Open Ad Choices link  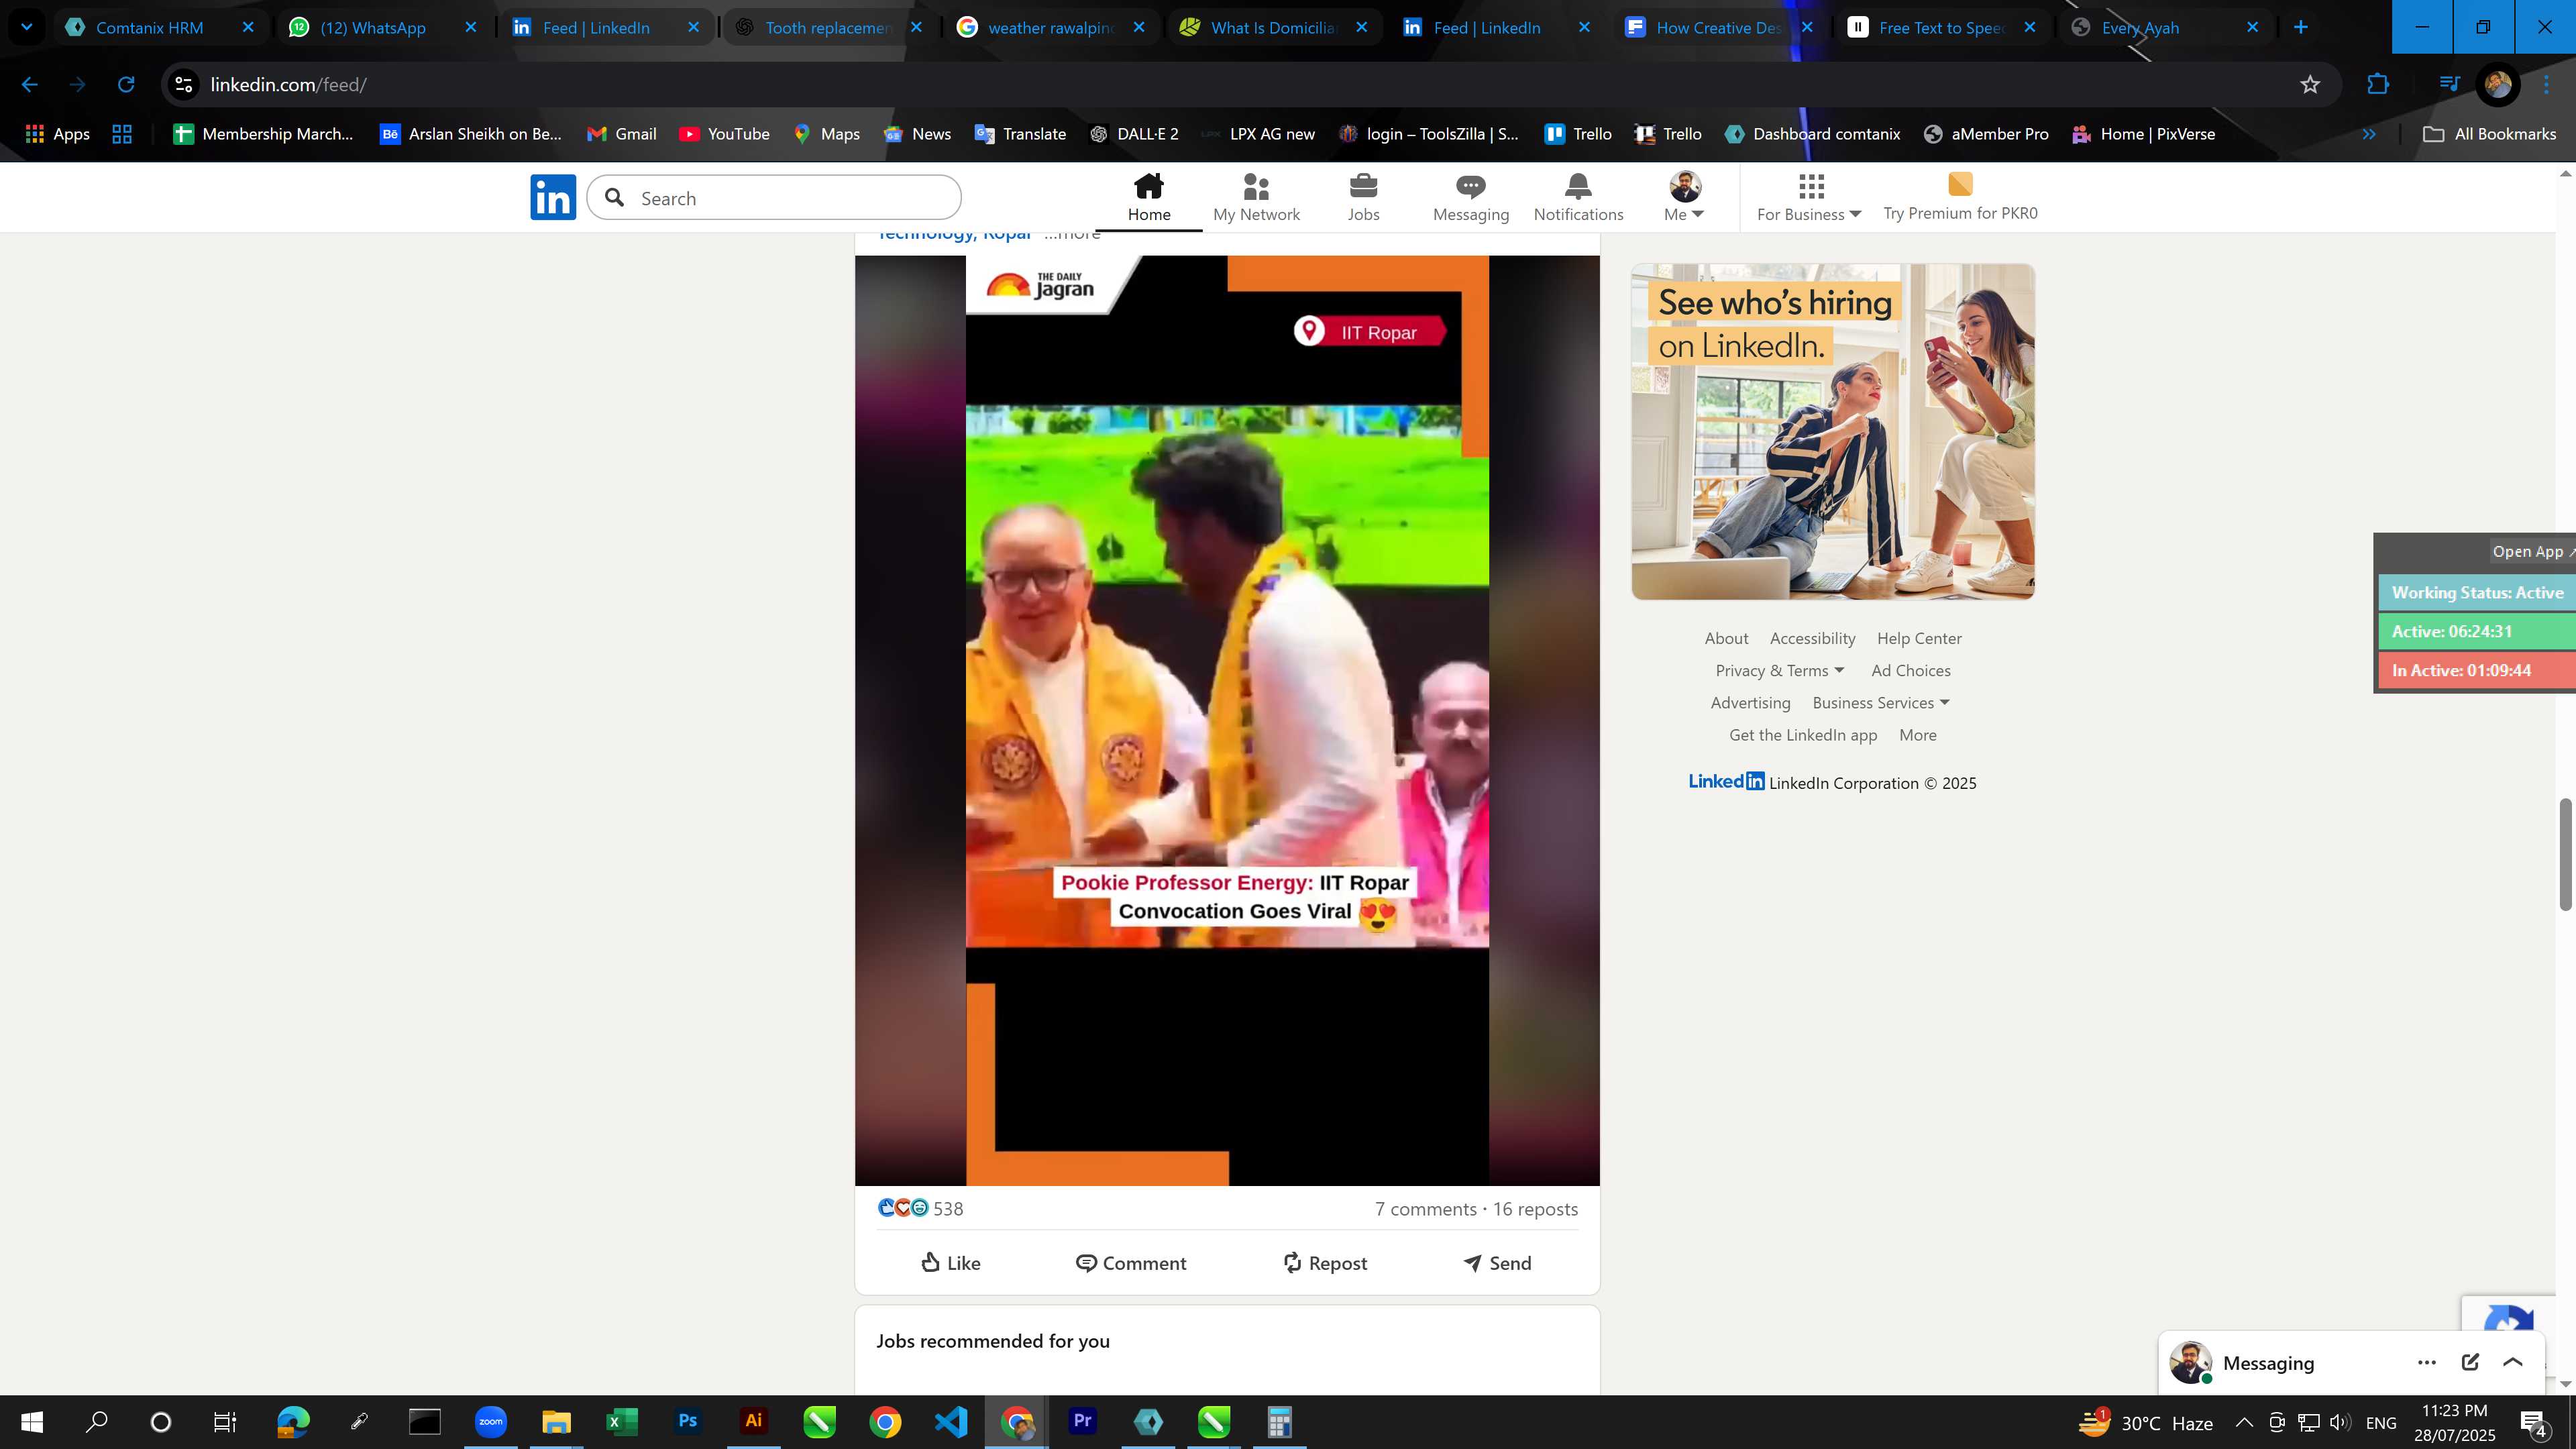pyautogui.click(x=1910, y=670)
